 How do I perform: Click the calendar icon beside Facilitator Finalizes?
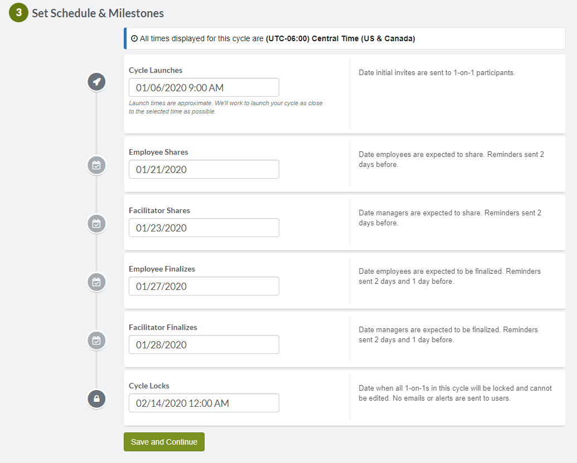click(x=96, y=341)
